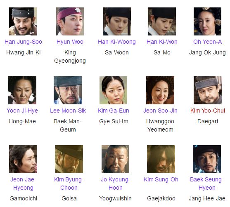Click the photo above Hwang Jin-Ki
230x207 pixels.
coord(23,21)
